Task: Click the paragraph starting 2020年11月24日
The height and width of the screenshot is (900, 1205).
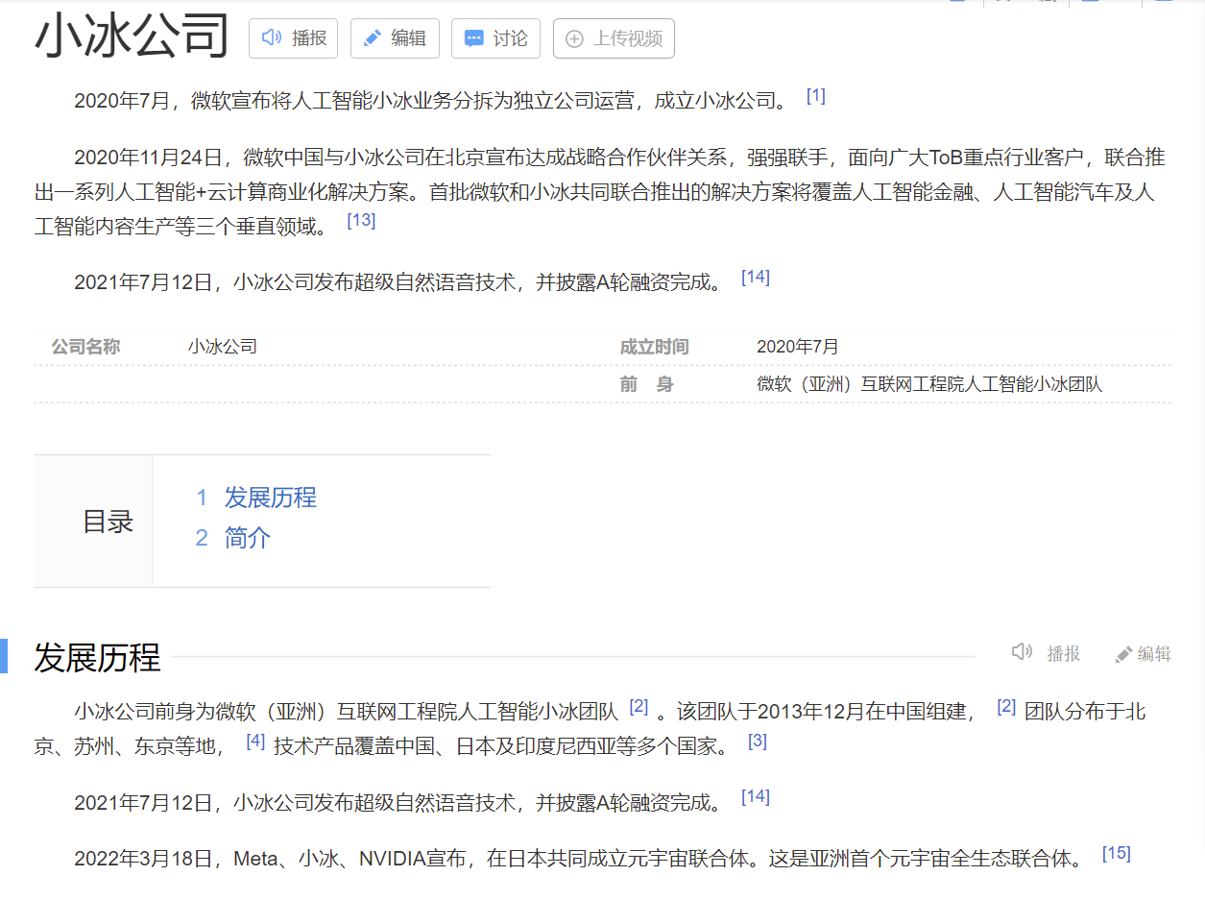Action: click(602, 191)
